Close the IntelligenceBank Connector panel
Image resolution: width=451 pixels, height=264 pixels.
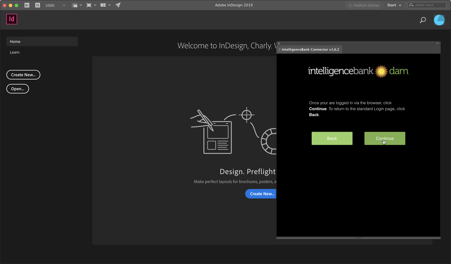pos(279,43)
